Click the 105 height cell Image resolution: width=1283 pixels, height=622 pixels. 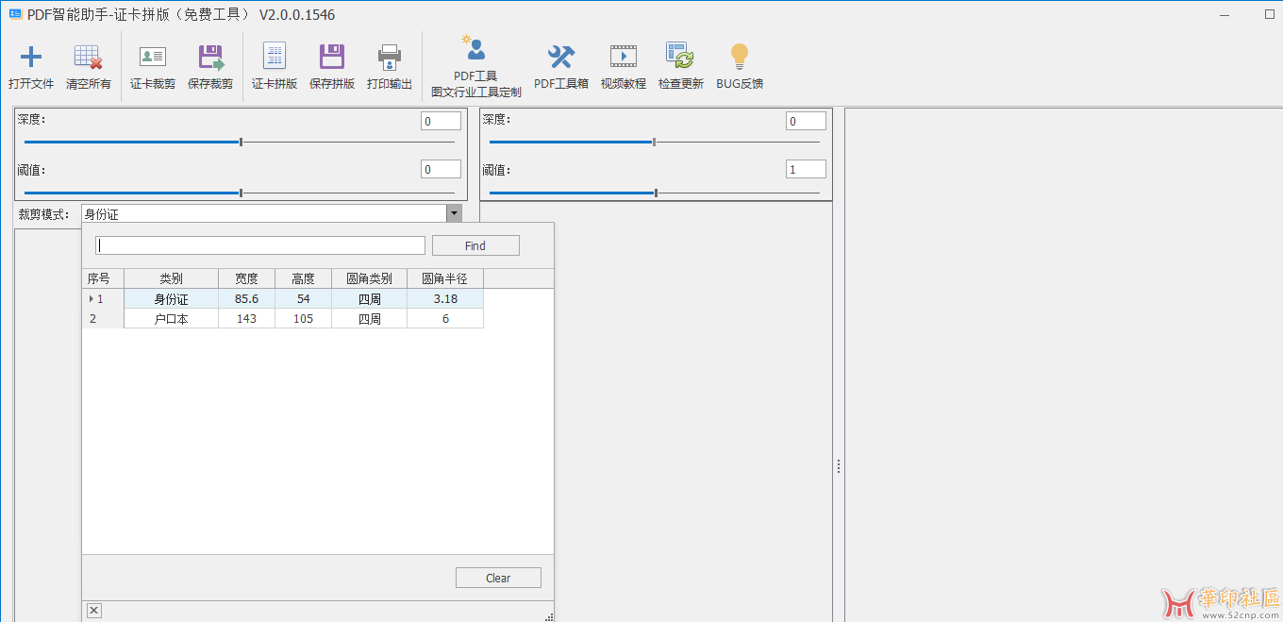pyautogui.click(x=303, y=318)
